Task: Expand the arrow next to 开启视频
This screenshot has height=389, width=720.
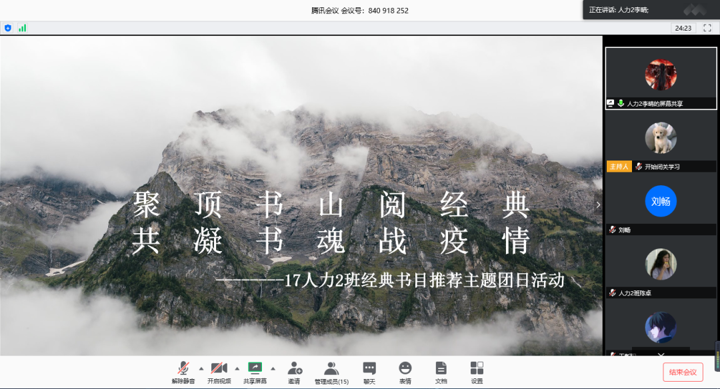Action: (237, 368)
